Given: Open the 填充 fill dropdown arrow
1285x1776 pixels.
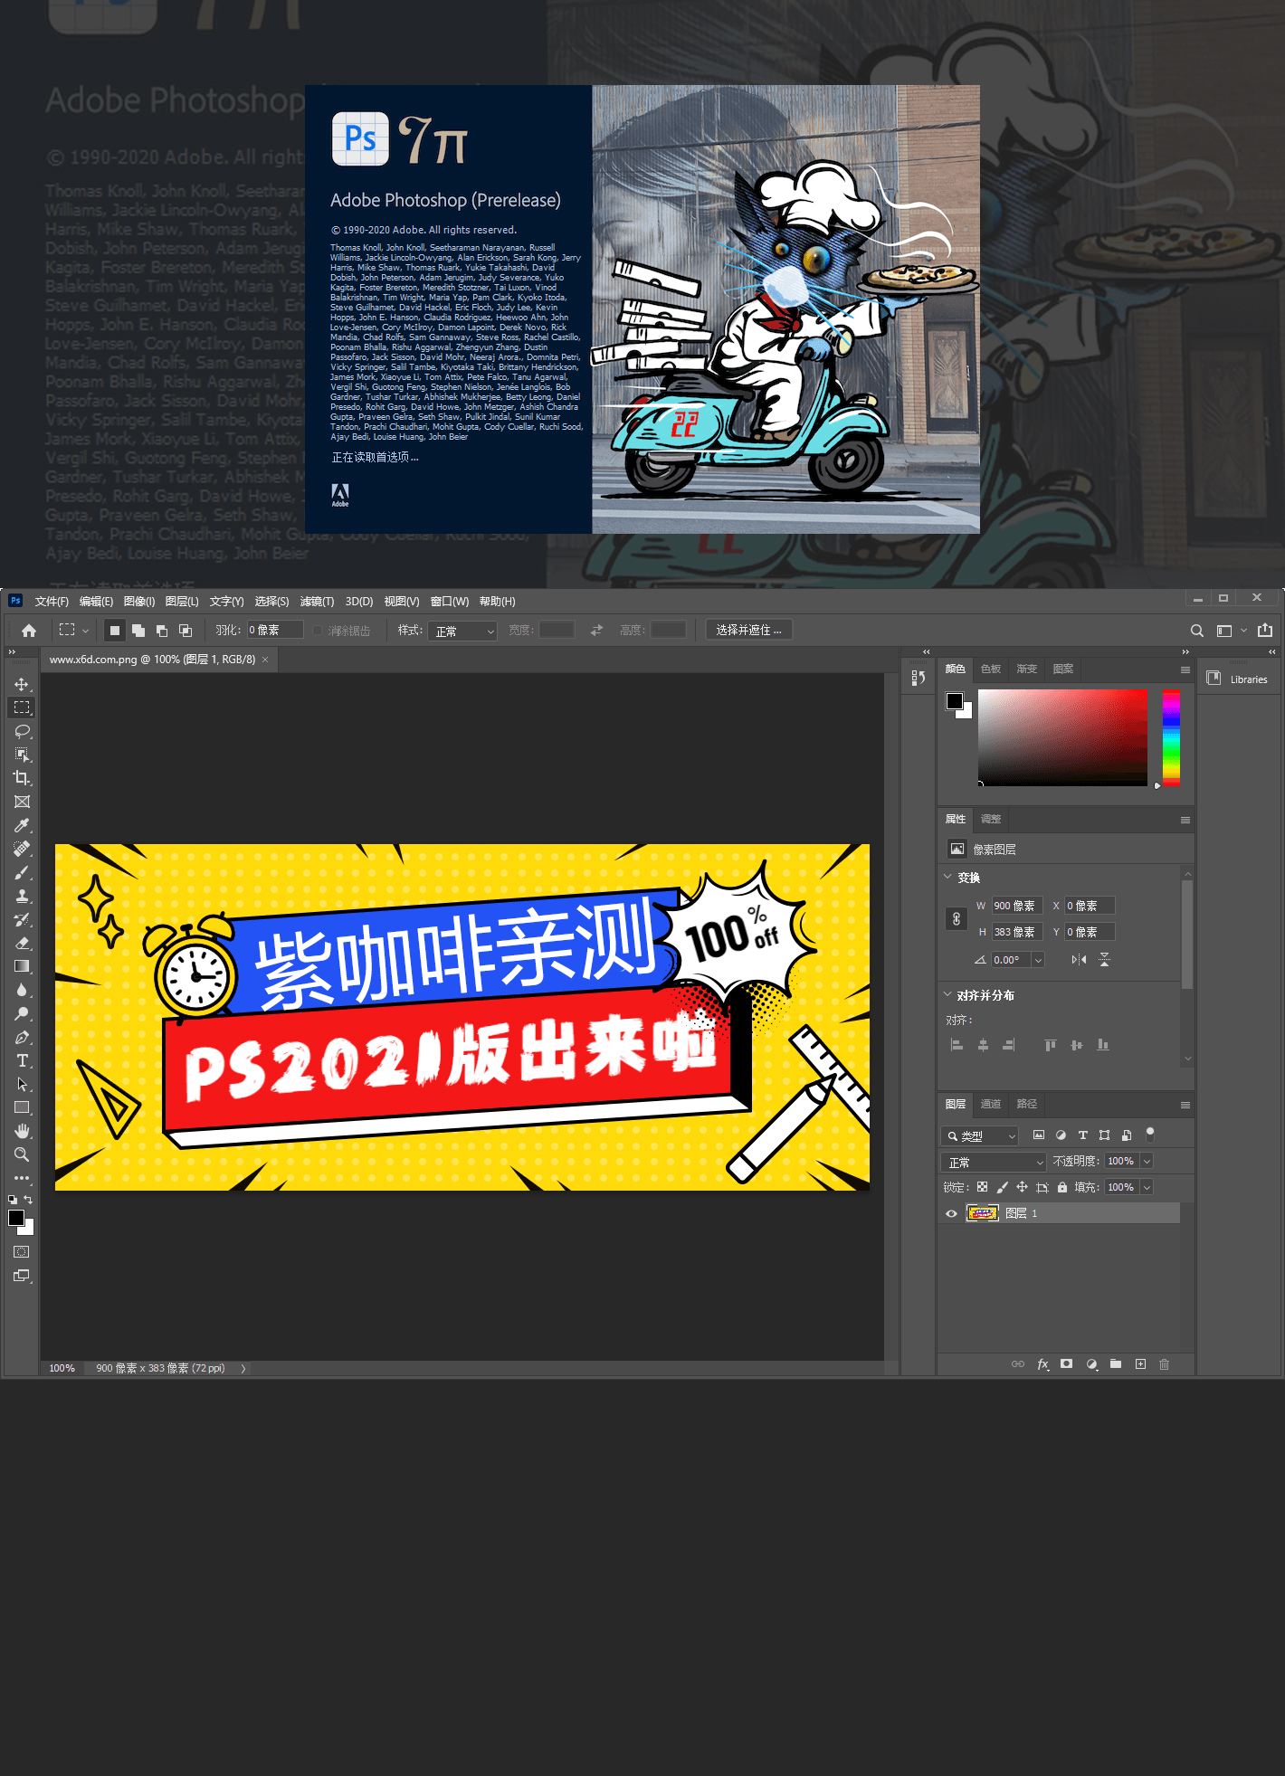Looking at the screenshot, I should pyautogui.click(x=1147, y=1187).
